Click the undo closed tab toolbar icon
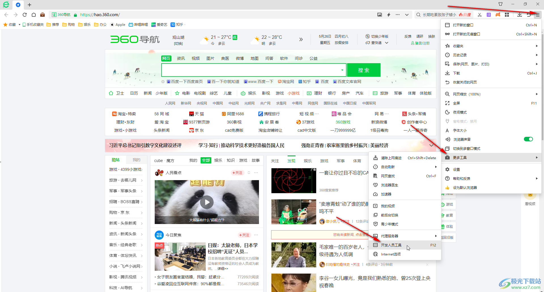Screen dimensions: 544x292 (528, 15)
